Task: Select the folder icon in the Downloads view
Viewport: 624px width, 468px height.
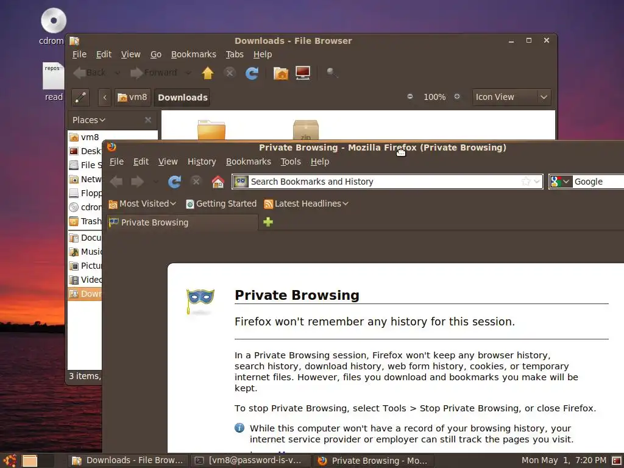Action: click(211, 130)
